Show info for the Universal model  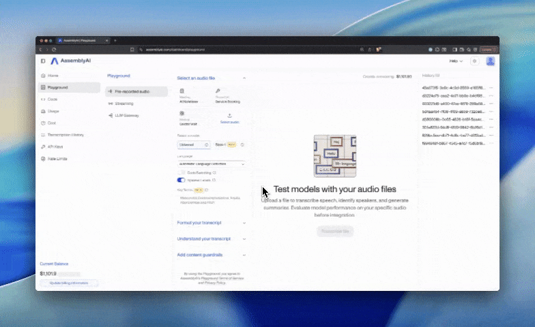[x=206, y=144]
